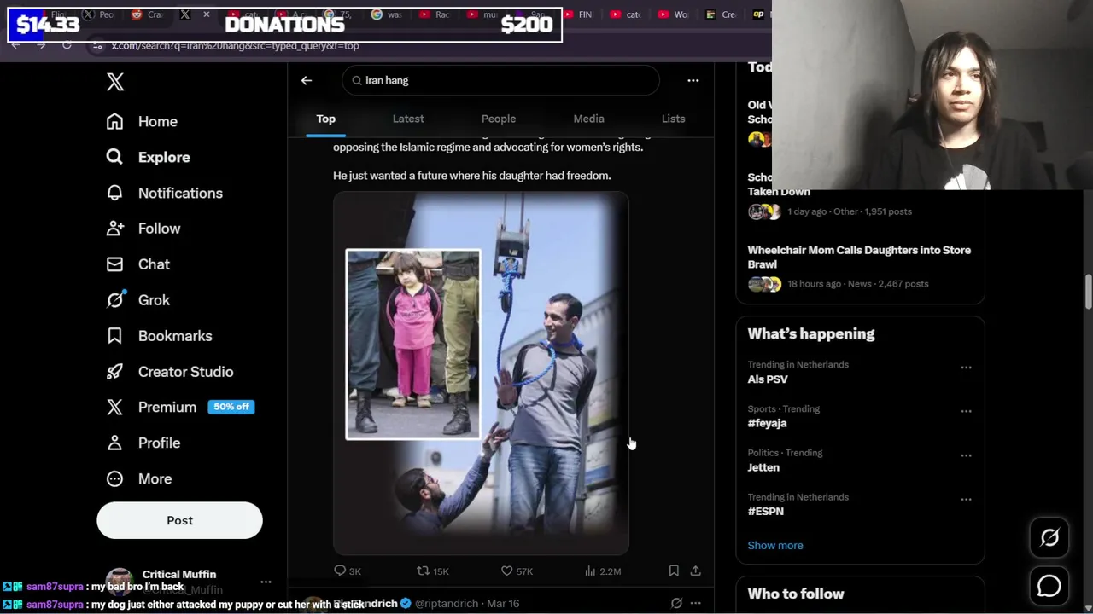
Task: Open Grok floating button at right
Action: point(1049,537)
